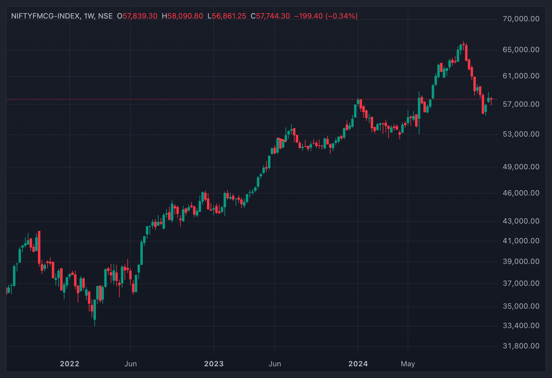Click the 65,000.00 price axis label
Image resolution: width=552 pixels, height=378 pixels.
(521, 50)
